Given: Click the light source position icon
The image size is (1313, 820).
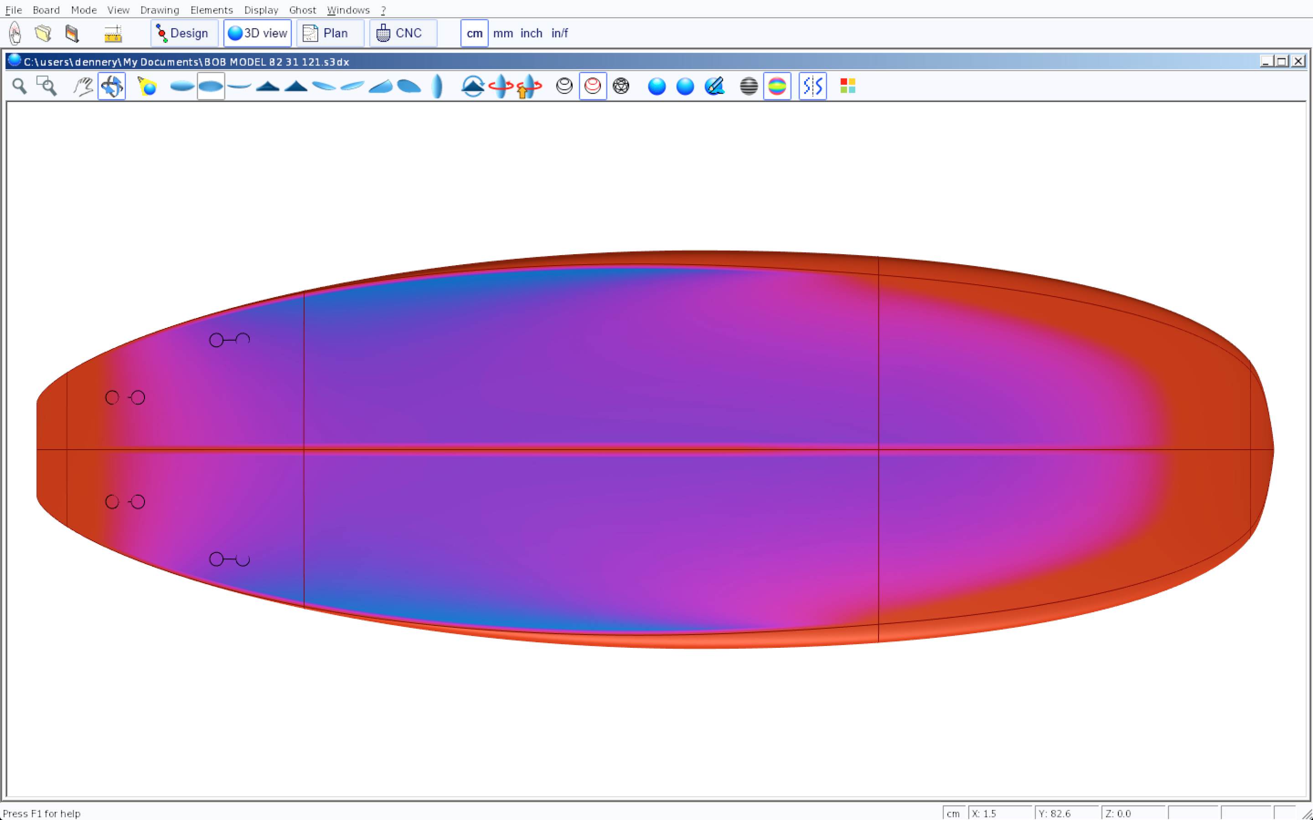Looking at the screenshot, I should click(147, 86).
